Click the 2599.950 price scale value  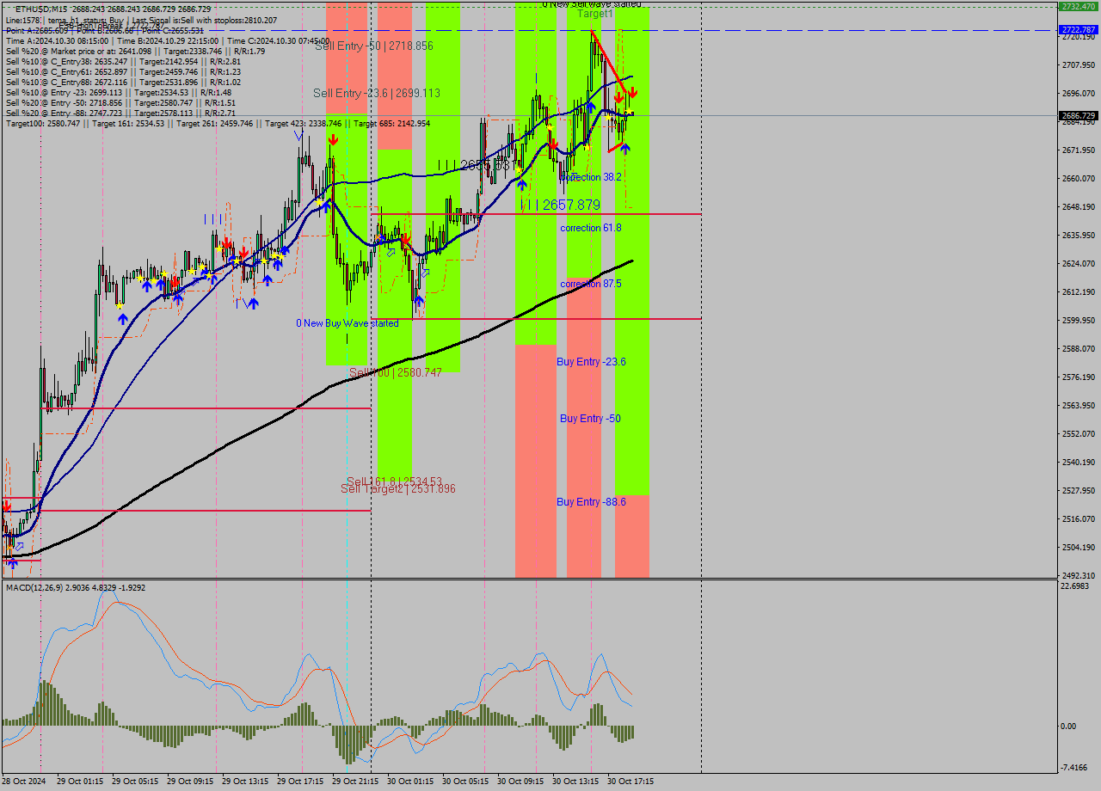click(x=1079, y=321)
